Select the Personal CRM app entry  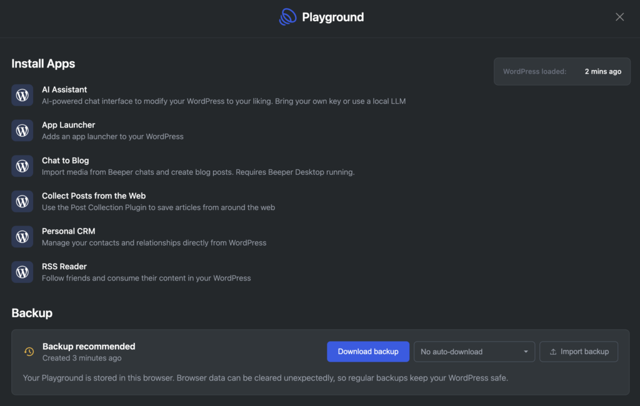[x=69, y=231]
